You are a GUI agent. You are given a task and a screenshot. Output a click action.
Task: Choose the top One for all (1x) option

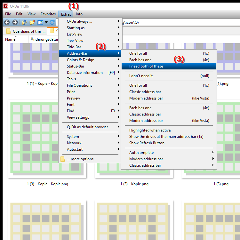click(x=169, y=53)
